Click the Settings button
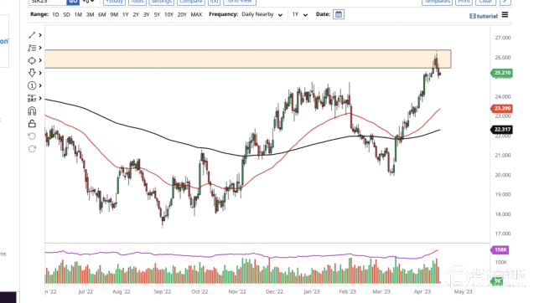 (161, 2)
